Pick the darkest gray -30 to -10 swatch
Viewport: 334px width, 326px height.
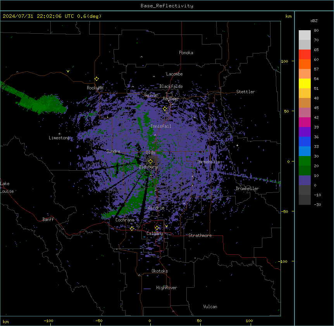click(x=305, y=200)
